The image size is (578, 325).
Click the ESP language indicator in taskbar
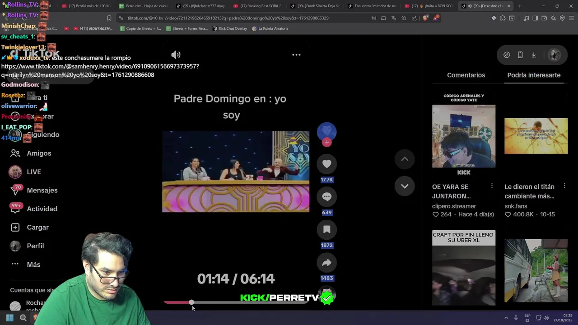point(527,318)
